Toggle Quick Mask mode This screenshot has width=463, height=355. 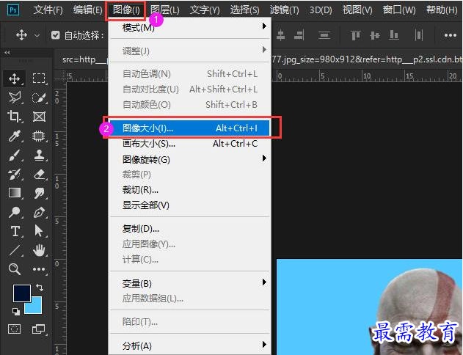14,329
